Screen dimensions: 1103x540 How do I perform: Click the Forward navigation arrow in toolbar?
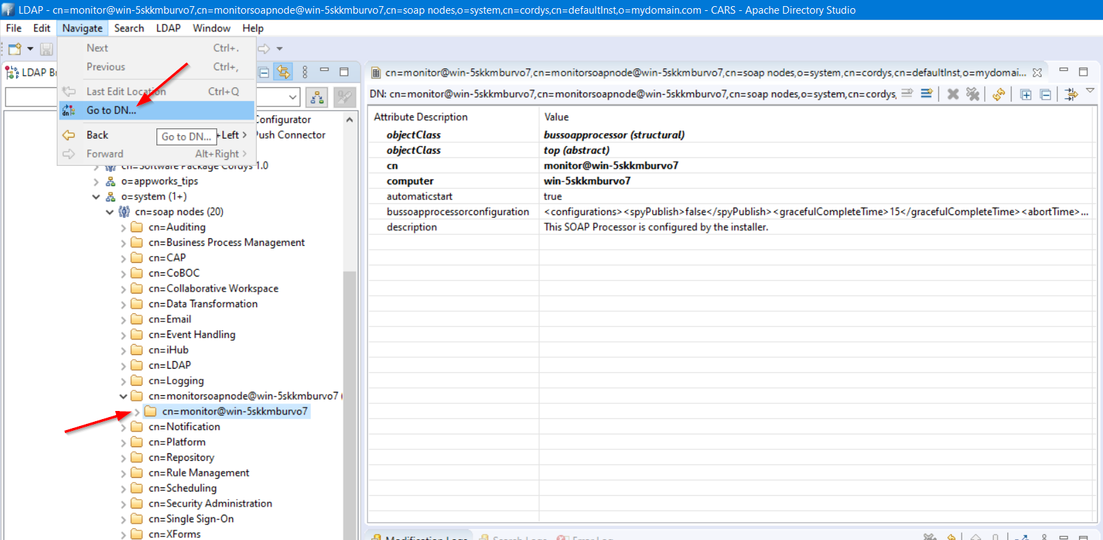[x=264, y=48]
